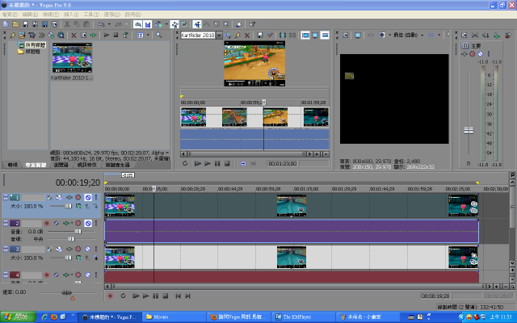Click the Cut scissors icon in main toolbar

tap(67, 24)
